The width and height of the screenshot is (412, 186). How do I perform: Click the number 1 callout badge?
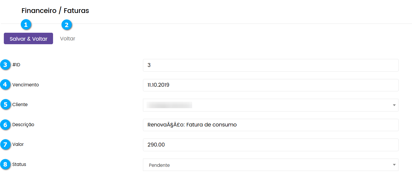point(26,25)
